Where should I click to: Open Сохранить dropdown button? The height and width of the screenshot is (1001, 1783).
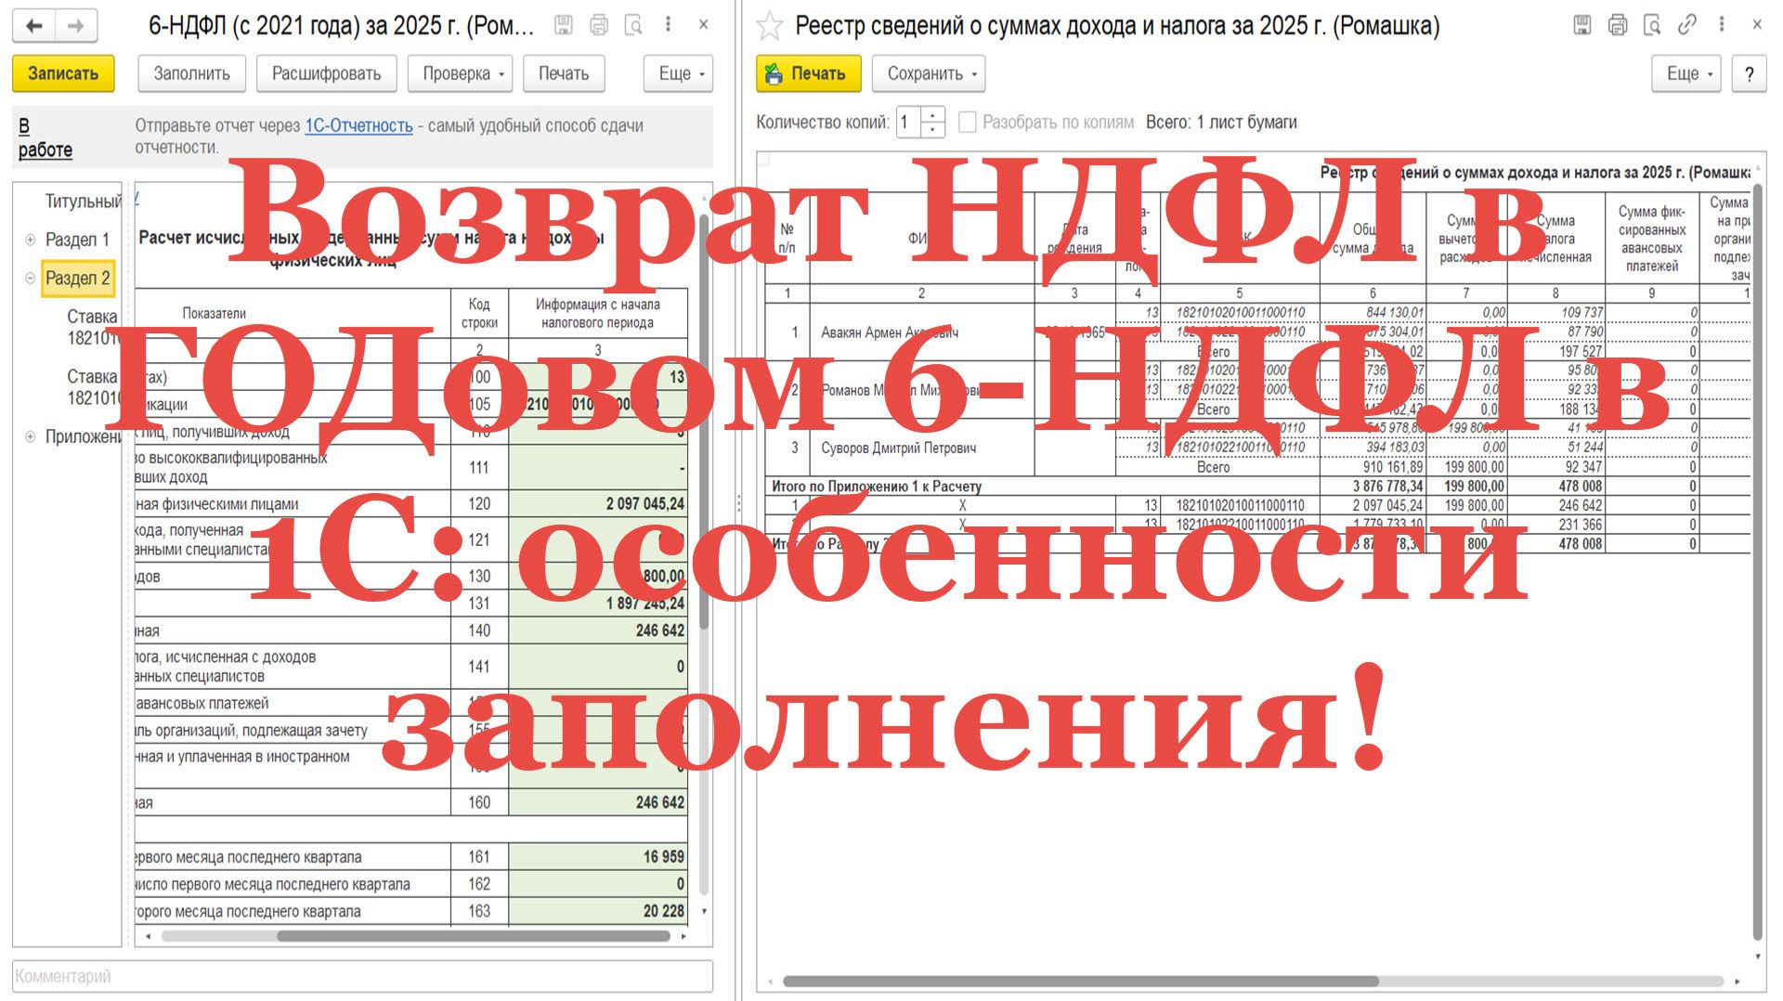(x=929, y=73)
